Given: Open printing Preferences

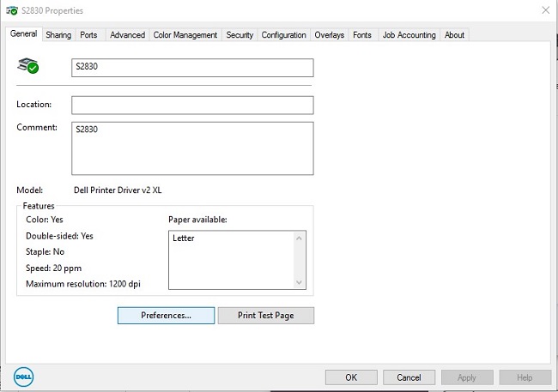Looking at the screenshot, I should tap(167, 316).
